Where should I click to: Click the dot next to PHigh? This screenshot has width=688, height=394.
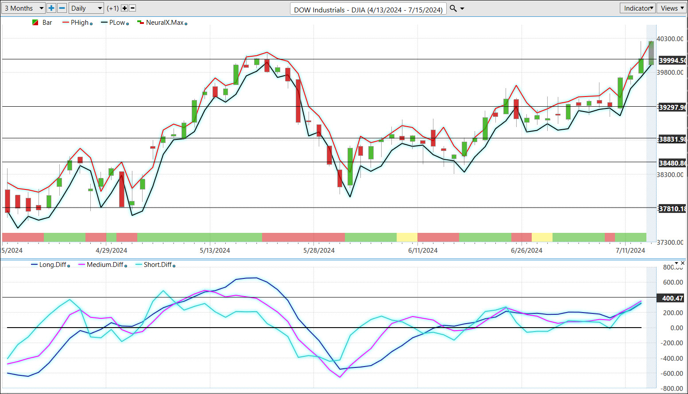pos(91,24)
